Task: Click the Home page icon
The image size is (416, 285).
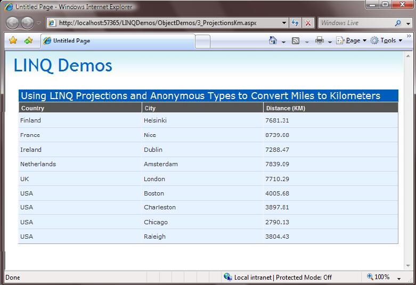Action: 273,40
